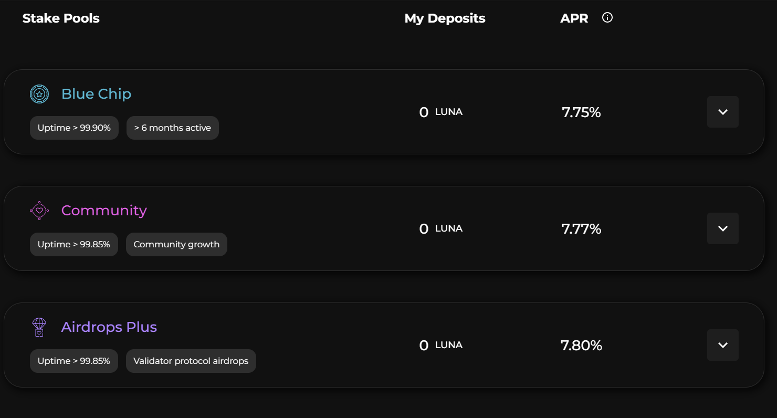Click the Stake Pools column header
The image size is (777, 418).
click(x=61, y=18)
